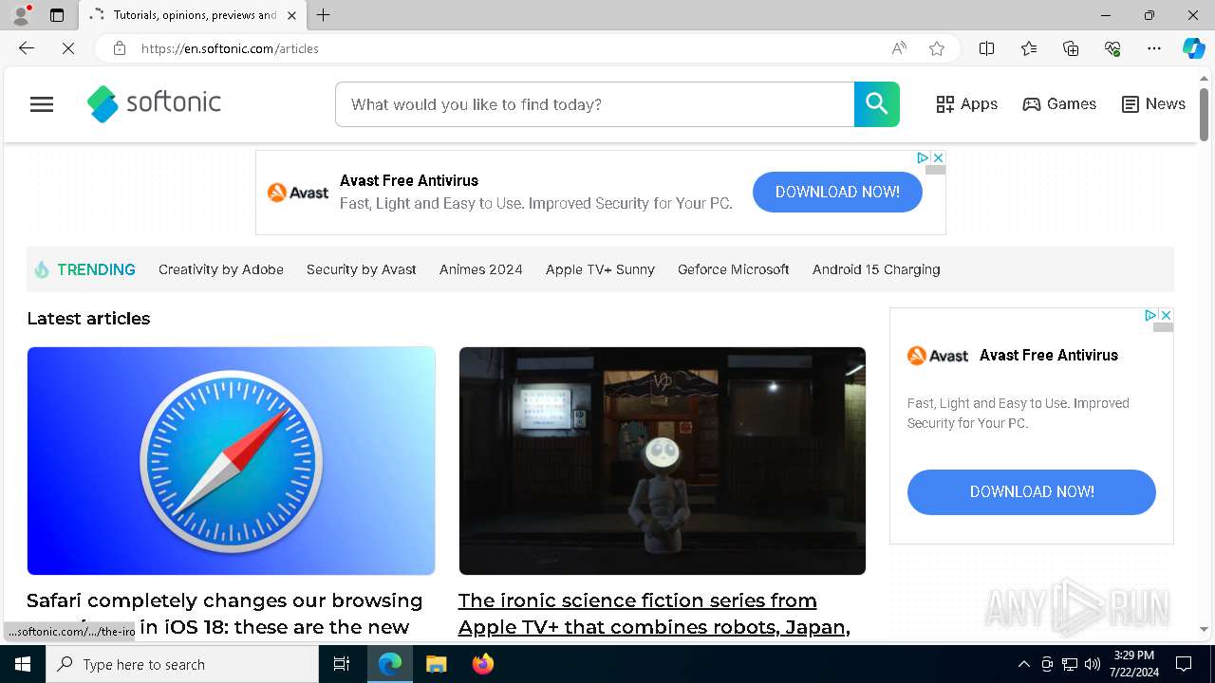Open browser Collections
The image size is (1215, 683).
1071,48
